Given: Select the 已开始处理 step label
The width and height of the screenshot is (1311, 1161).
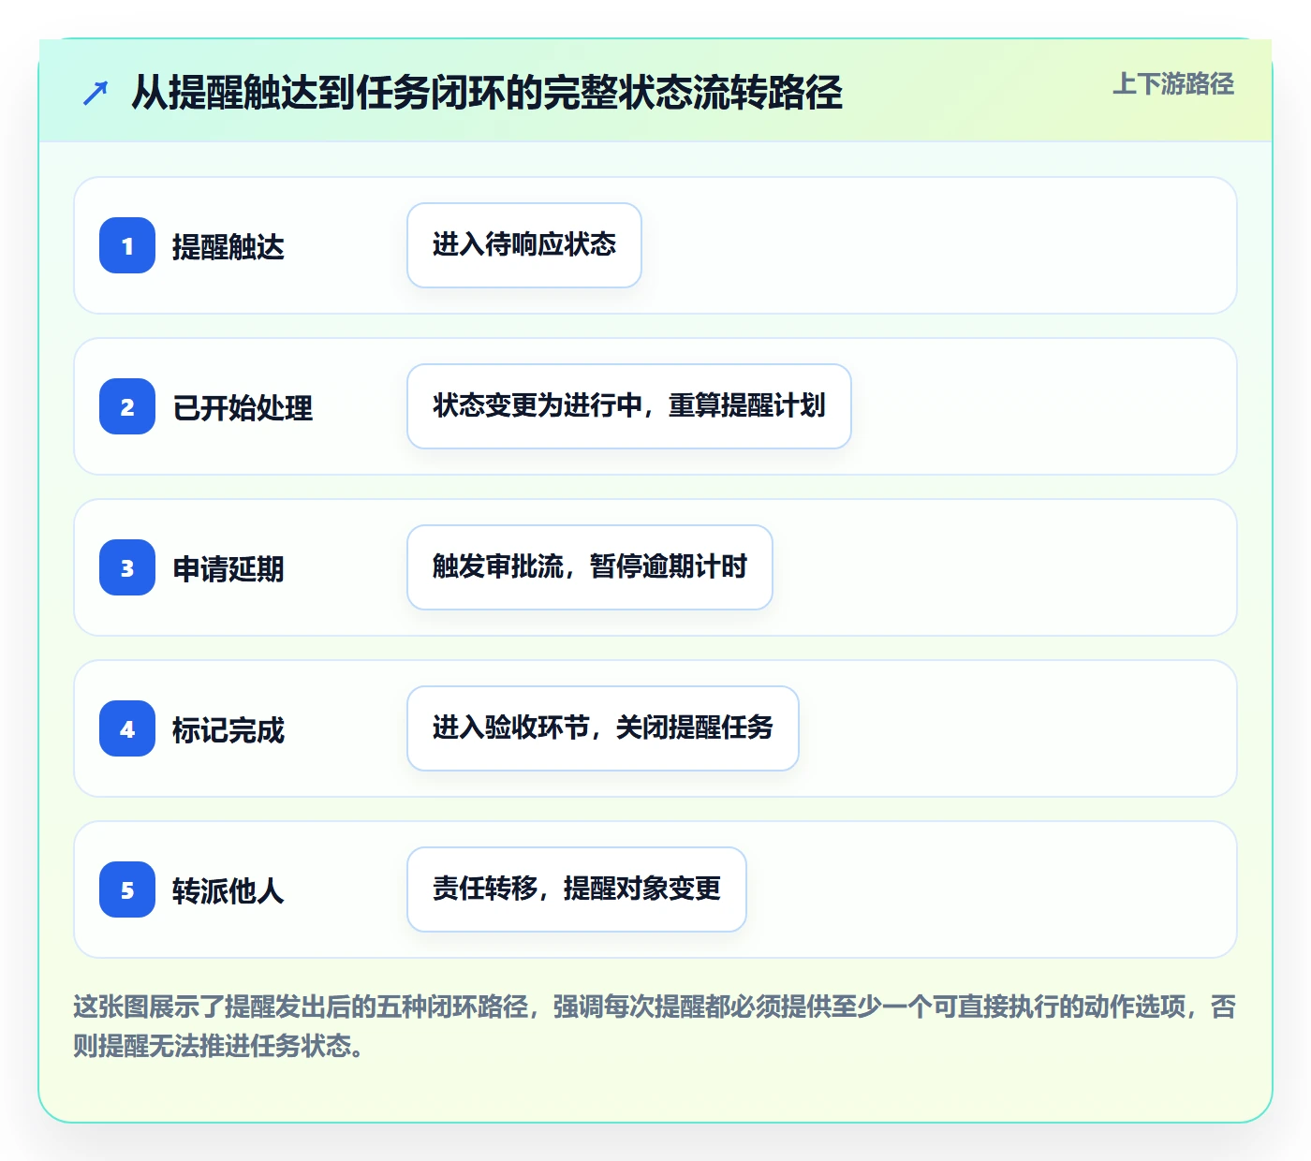Looking at the screenshot, I should point(243,408).
